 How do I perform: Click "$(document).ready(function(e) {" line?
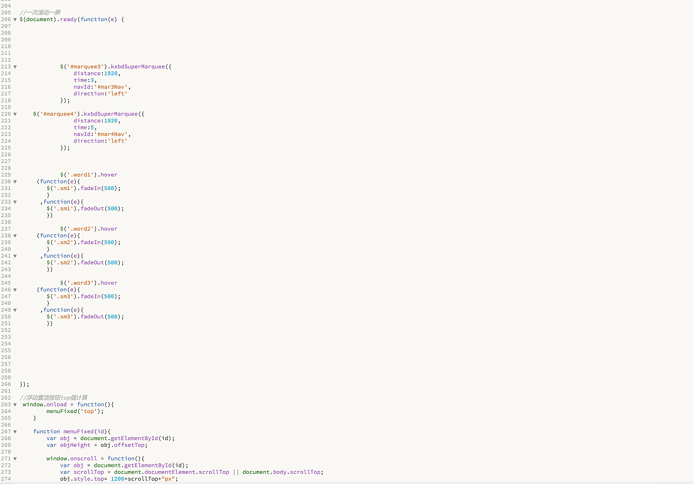pyautogui.click(x=72, y=19)
